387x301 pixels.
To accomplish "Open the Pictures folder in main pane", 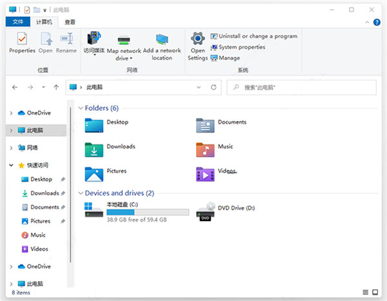I will pos(94,174).
